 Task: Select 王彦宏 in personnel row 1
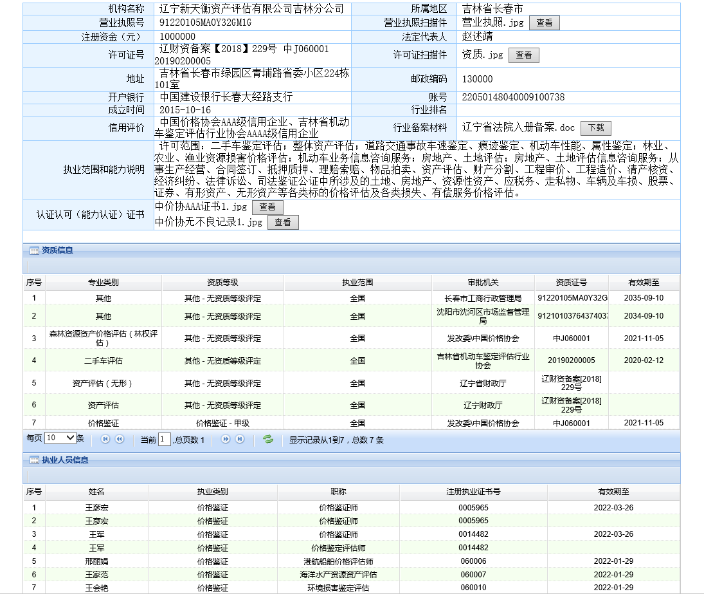point(96,508)
